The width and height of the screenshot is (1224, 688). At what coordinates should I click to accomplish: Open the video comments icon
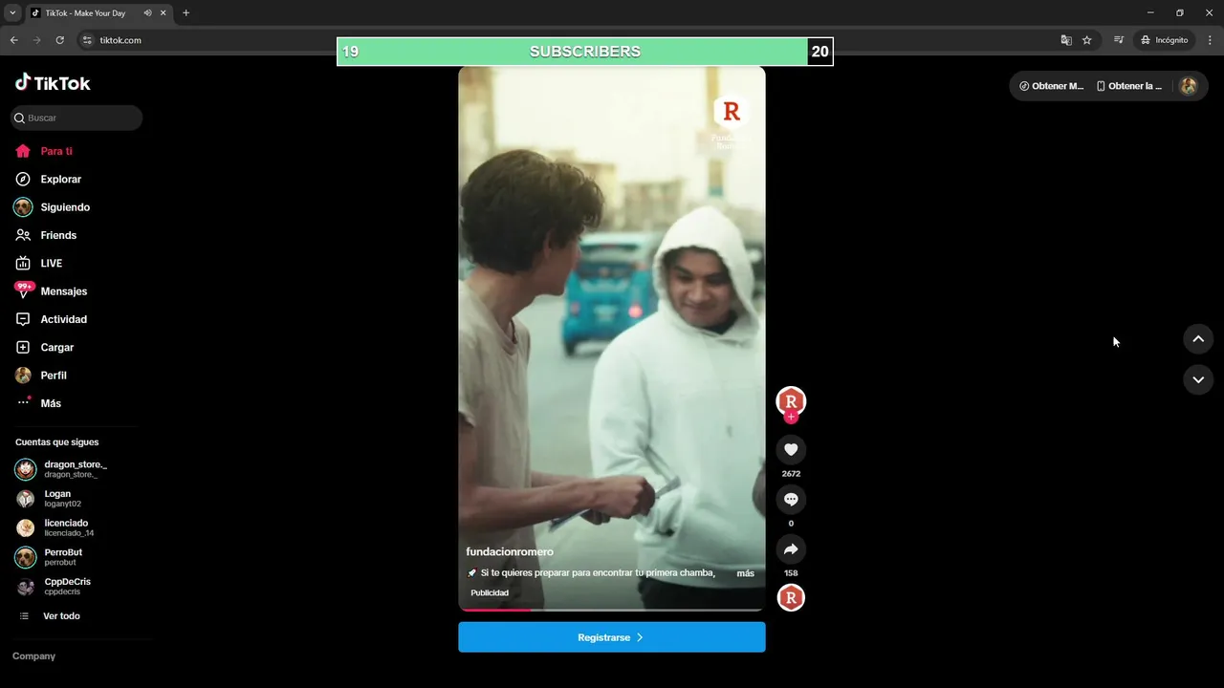pos(791,499)
